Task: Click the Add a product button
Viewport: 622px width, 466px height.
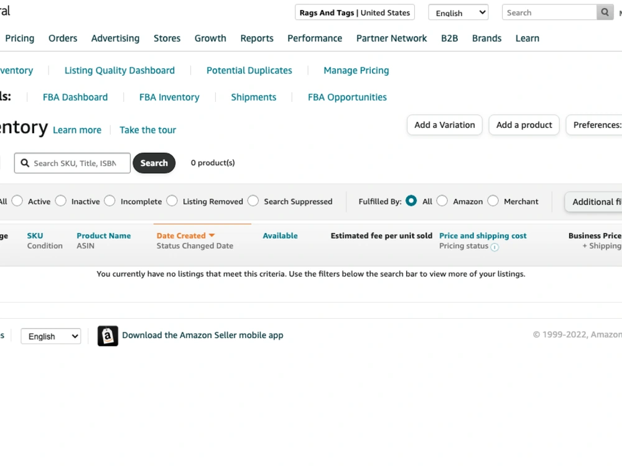Action: point(524,125)
